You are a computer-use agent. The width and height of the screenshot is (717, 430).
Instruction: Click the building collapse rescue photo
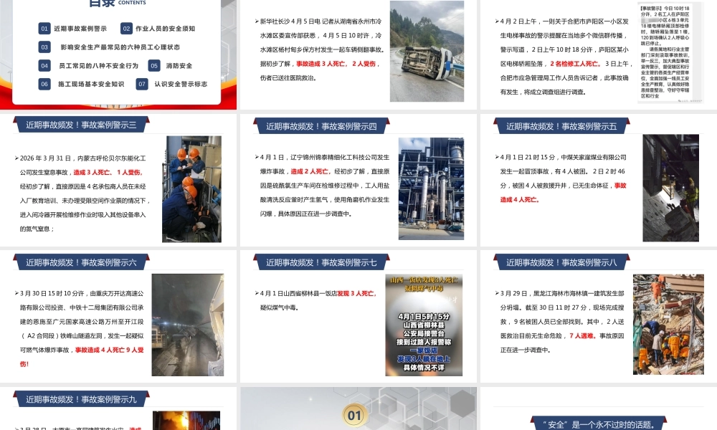tap(668, 325)
